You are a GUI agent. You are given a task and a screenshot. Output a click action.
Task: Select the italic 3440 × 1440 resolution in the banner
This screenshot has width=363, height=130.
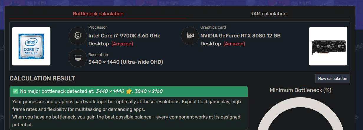pyautogui.click(x=110, y=91)
